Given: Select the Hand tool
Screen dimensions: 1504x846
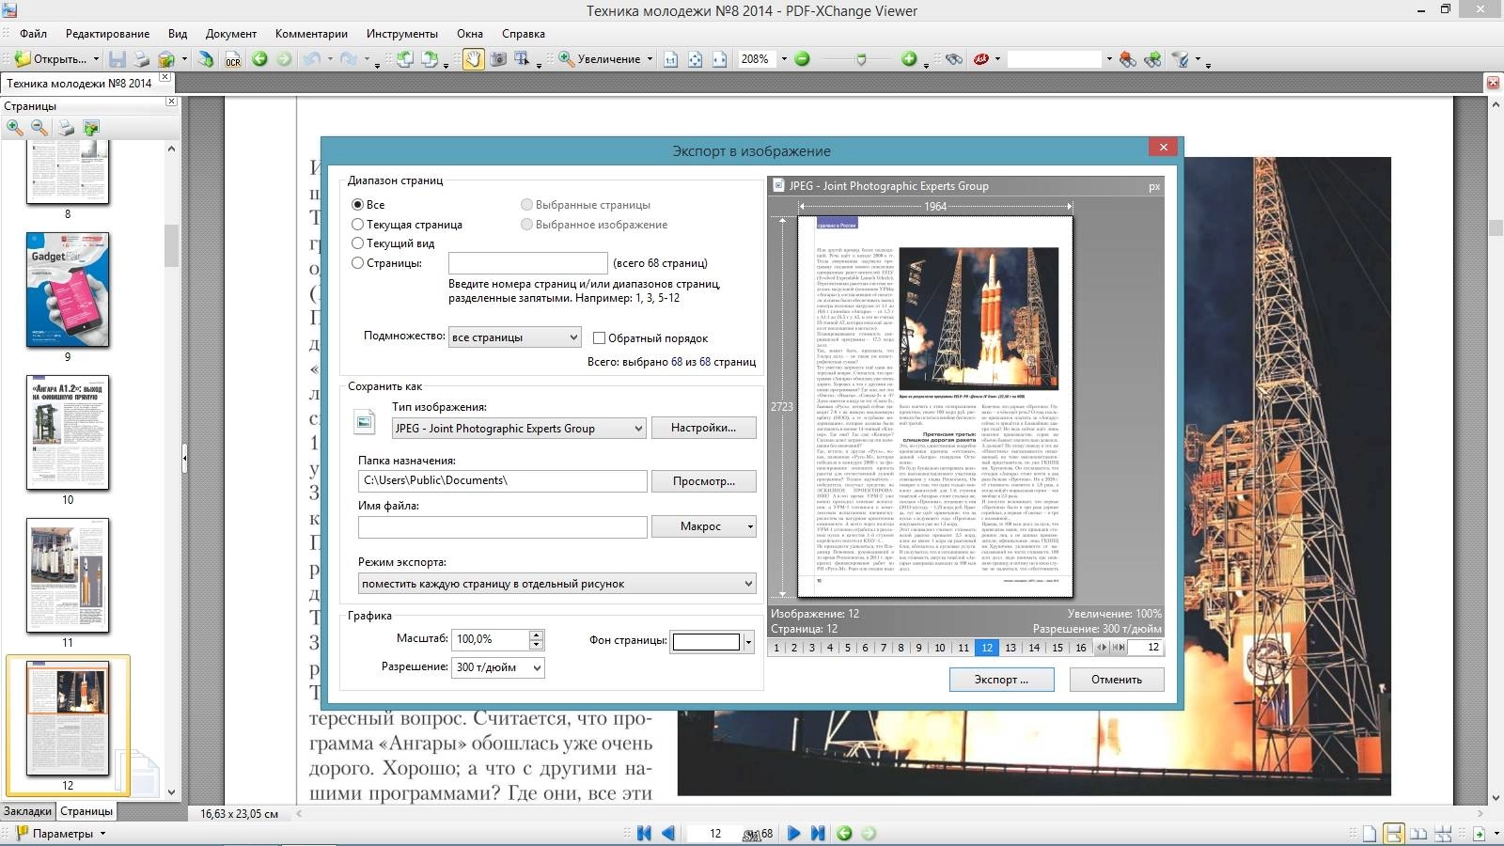Looking at the screenshot, I should [x=473, y=59].
